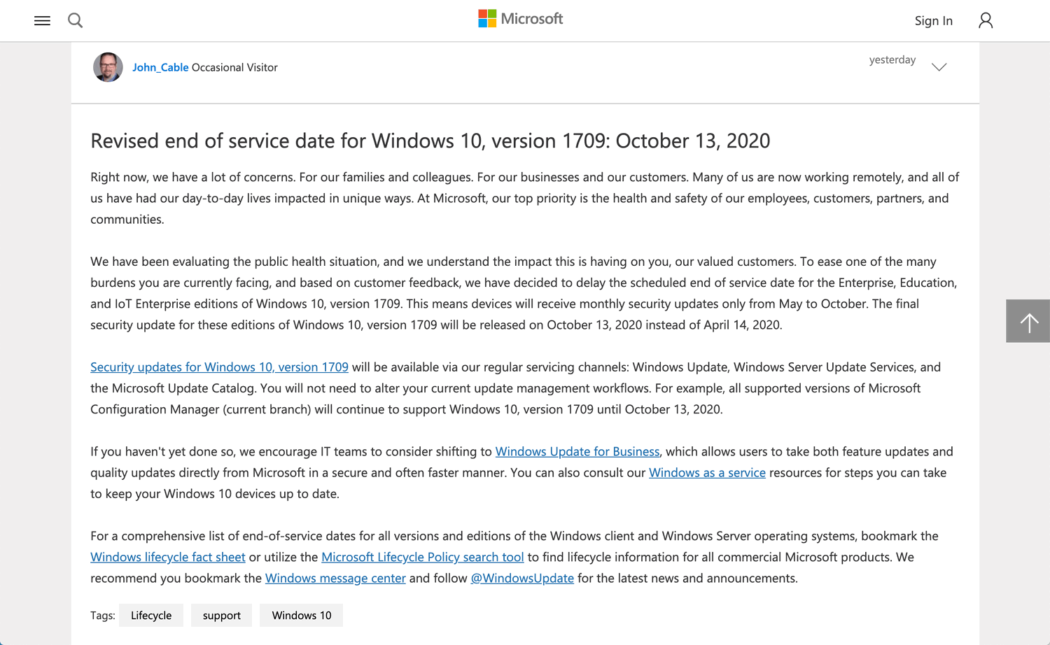Open the Windows lifecycle fact sheet link

[167, 556]
